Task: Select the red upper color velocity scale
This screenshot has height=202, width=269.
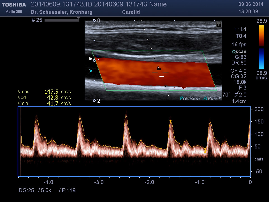Action: pos(261,35)
